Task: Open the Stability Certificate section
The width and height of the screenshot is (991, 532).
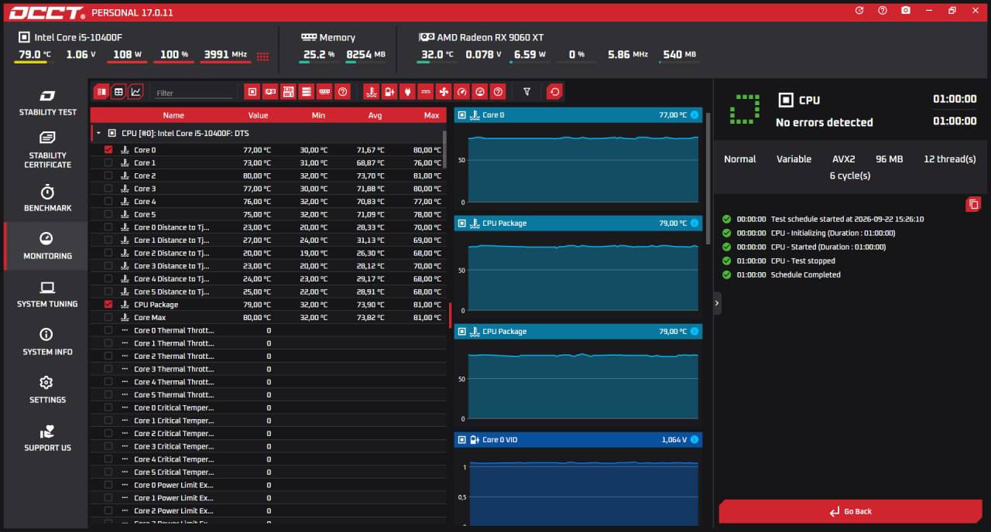Action: coord(47,149)
